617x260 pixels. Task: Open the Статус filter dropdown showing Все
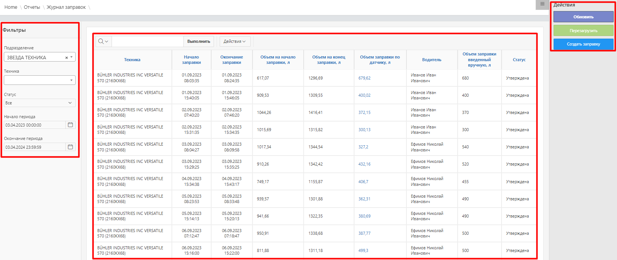[40, 103]
